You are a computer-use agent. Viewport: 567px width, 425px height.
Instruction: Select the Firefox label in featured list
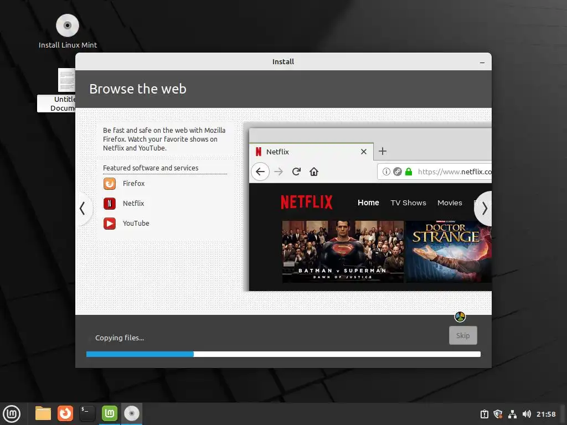[133, 184]
